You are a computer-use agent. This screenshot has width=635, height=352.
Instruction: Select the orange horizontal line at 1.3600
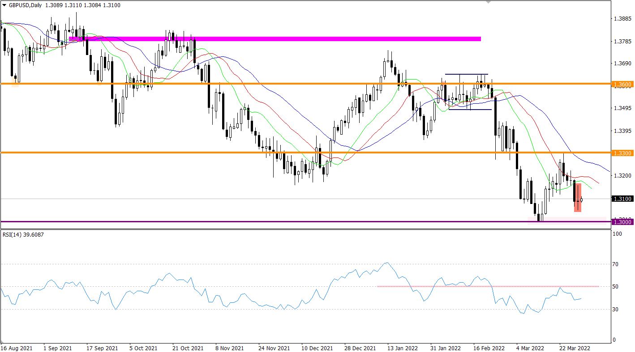306,84
